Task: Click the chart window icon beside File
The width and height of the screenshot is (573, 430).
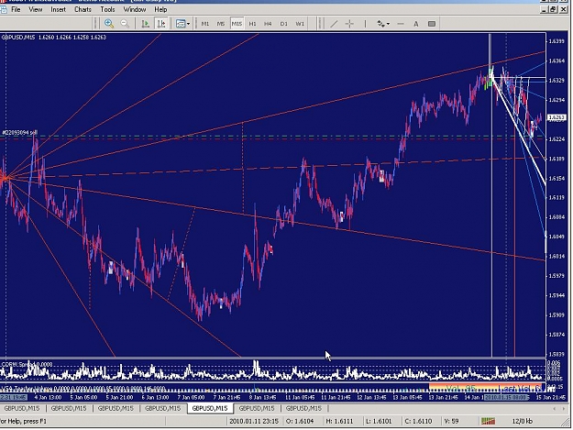Action: [4, 9]
